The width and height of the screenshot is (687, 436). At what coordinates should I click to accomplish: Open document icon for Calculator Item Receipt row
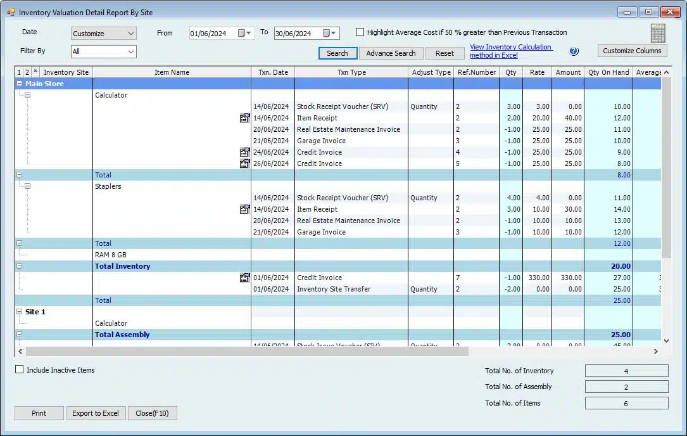point(244,118)
